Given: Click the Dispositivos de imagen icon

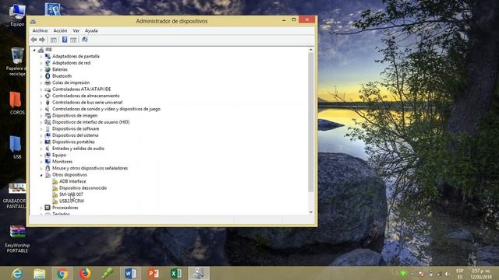Looking at the screenshot, I should [x=48, y=116].
